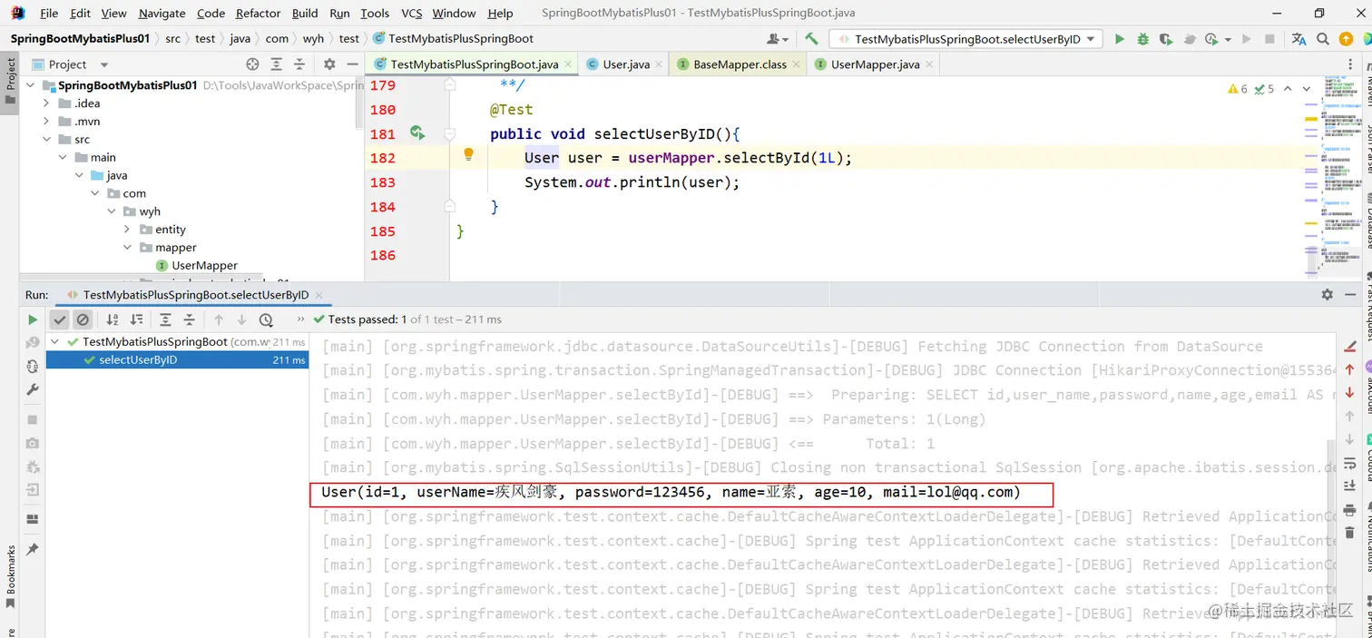The width and height of the screenshot is (1372, 638).
Task: Click the Select Opened File target icon
Action: click(x=252, y=64)
